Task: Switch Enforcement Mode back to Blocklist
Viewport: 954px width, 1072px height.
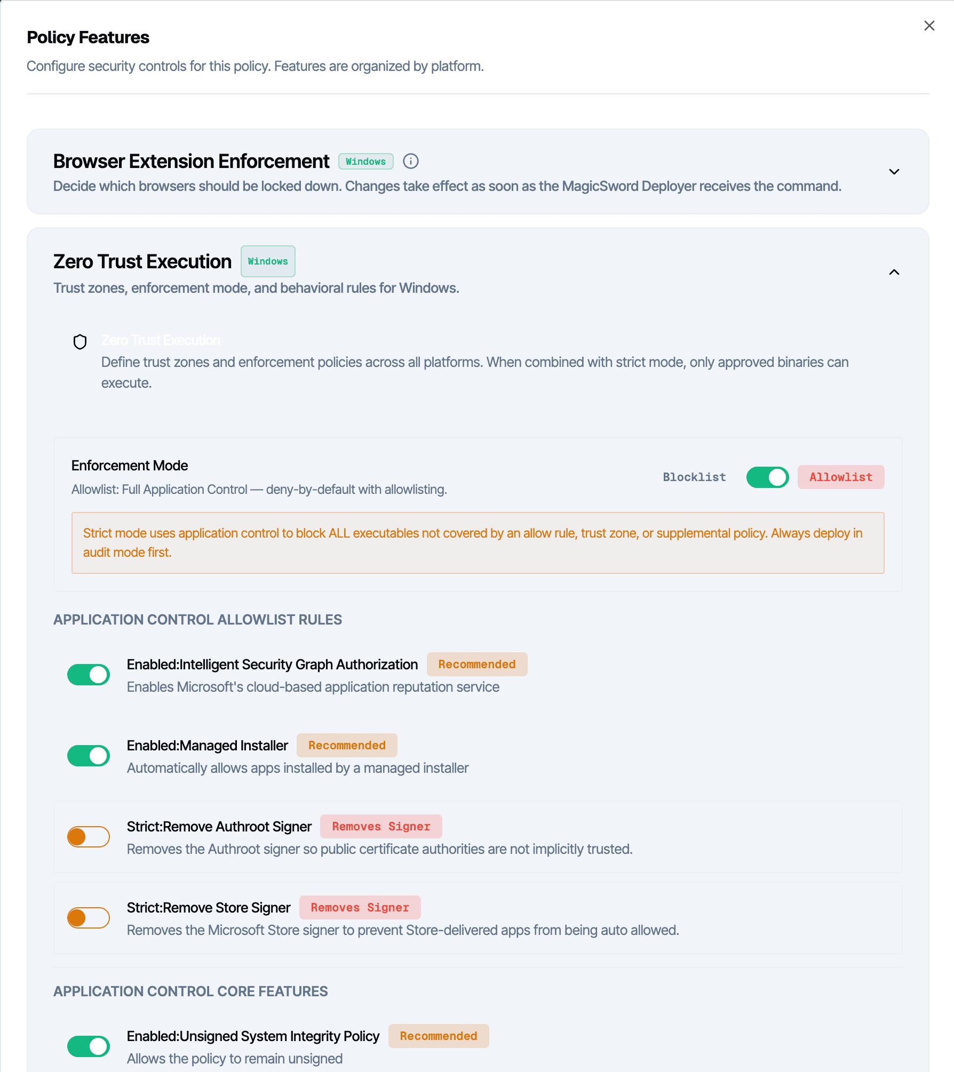Action: click(767, 477)
